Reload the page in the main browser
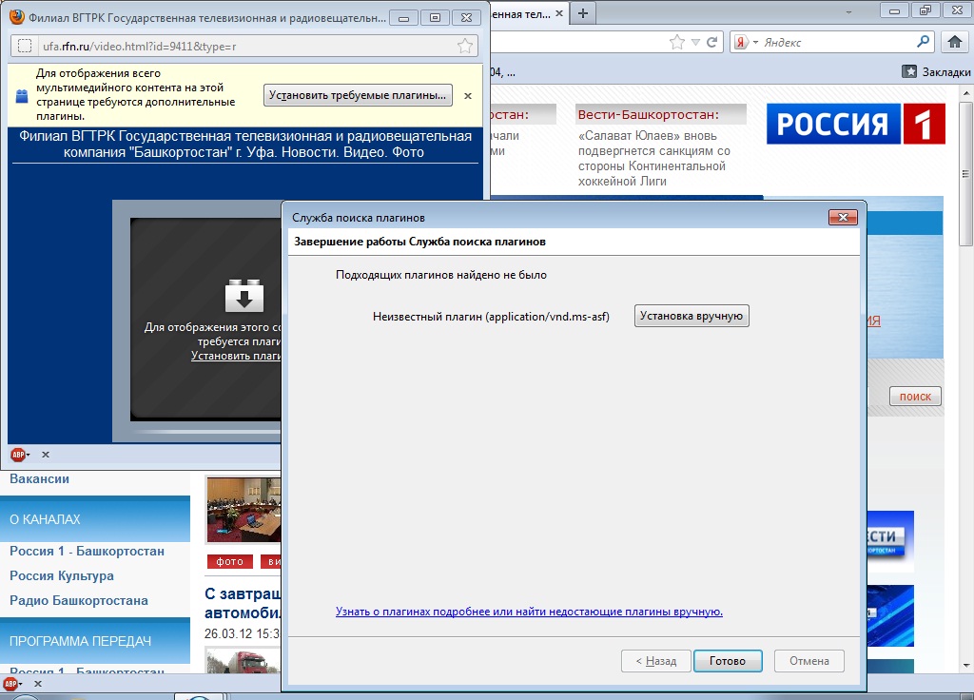 (x=711, y=42)
